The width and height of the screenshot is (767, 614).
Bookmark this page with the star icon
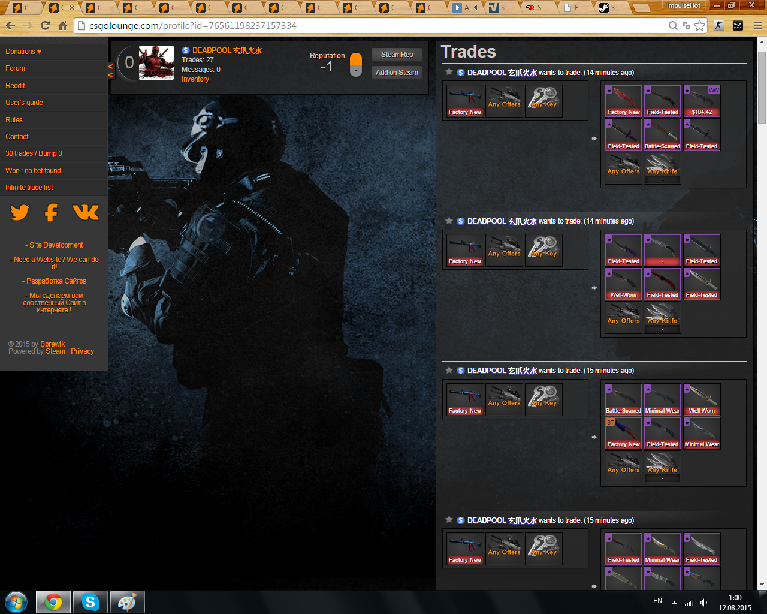pos(700,26)
